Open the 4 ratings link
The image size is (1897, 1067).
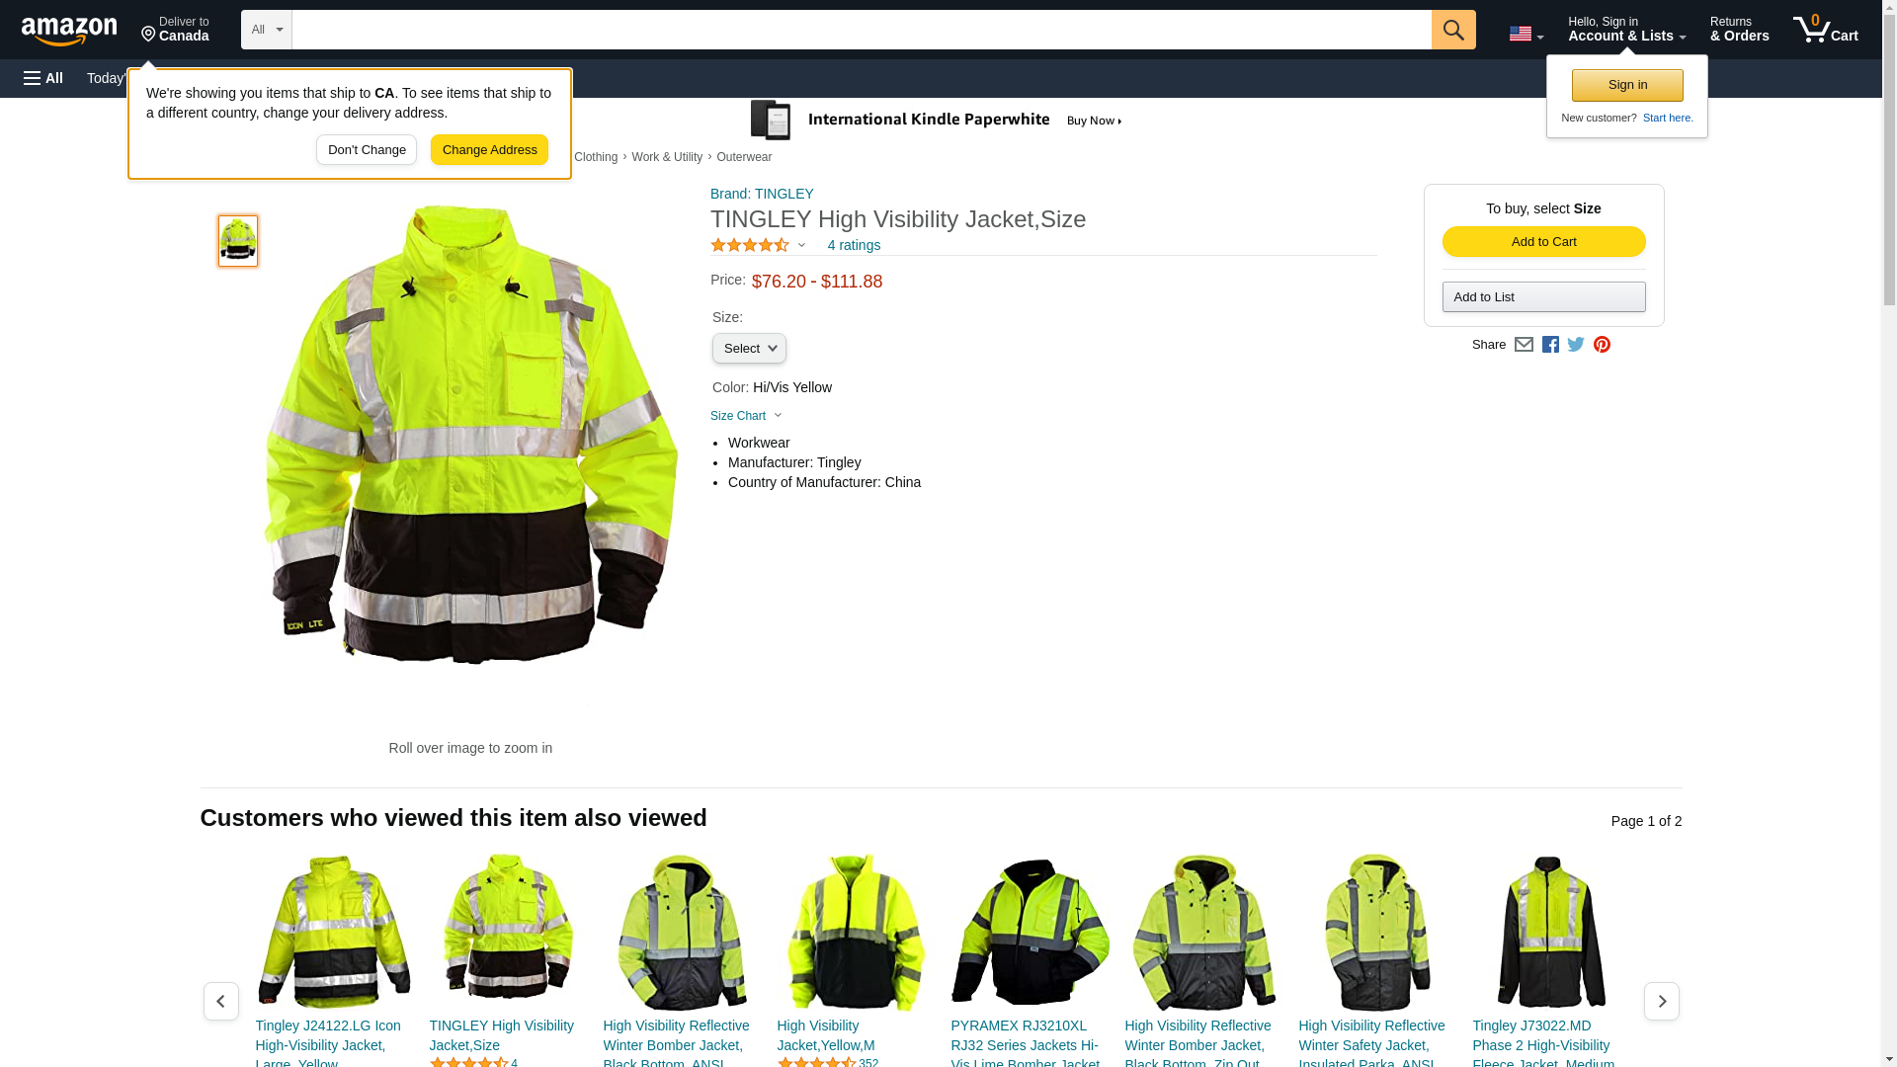click(x=854, y=245)
